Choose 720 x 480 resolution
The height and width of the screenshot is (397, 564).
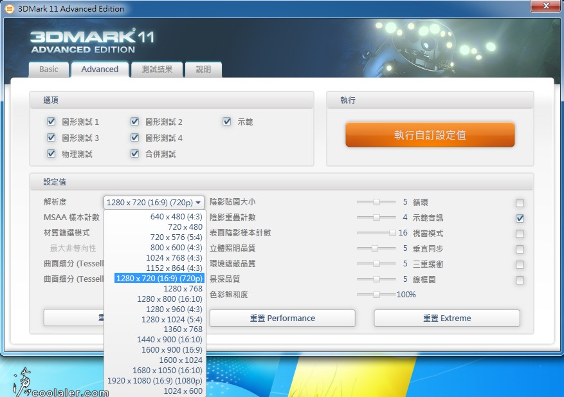pyautogui.click(x=185, y=227)
